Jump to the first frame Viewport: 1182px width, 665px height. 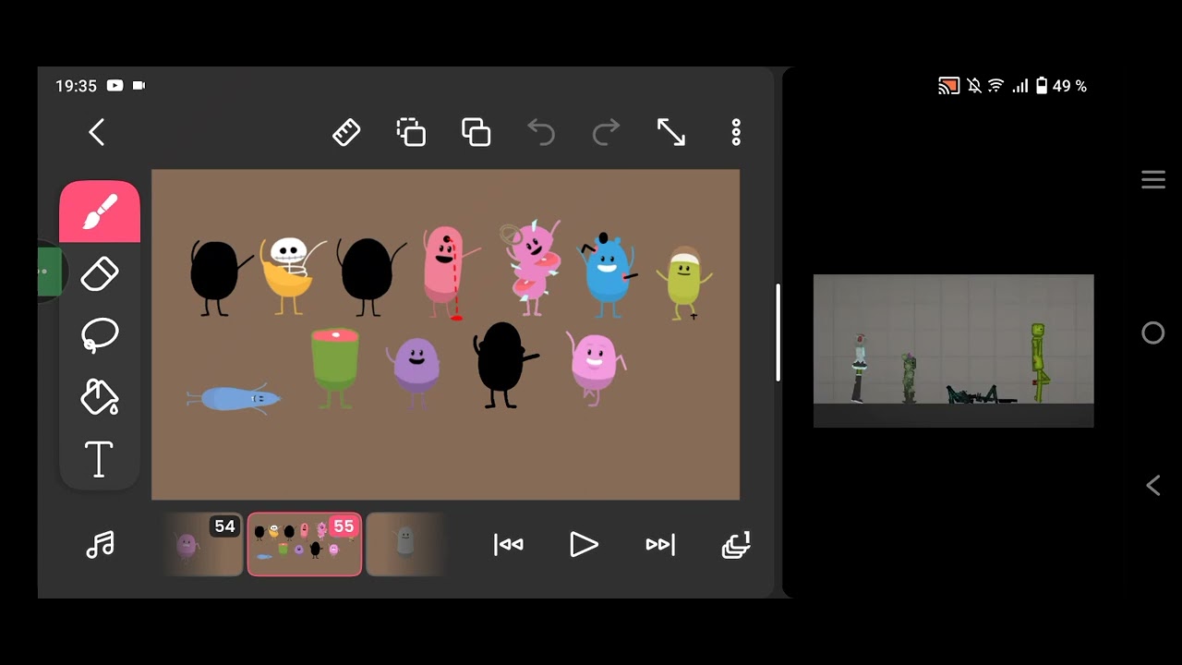[509, 545]
